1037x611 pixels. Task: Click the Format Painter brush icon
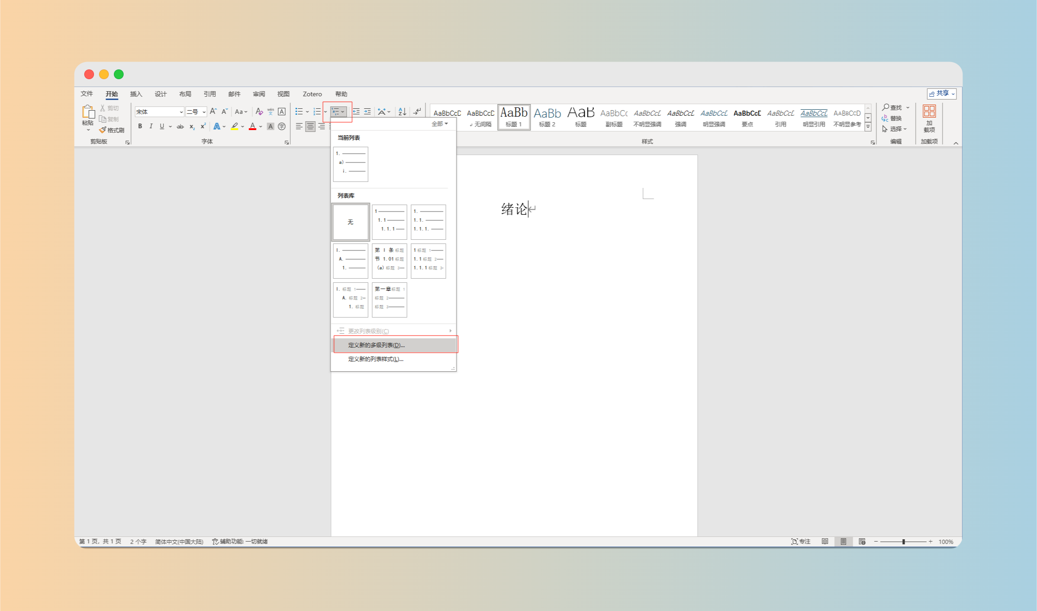(103, 130)
